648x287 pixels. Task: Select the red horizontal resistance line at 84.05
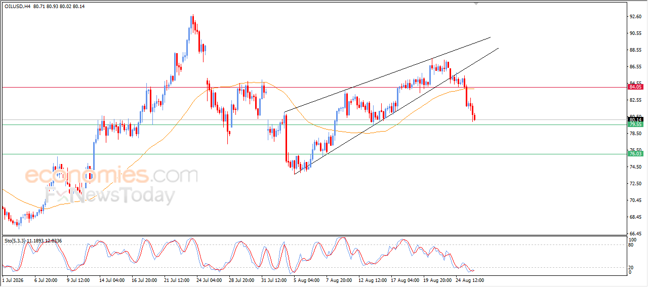tap(314, 87)
